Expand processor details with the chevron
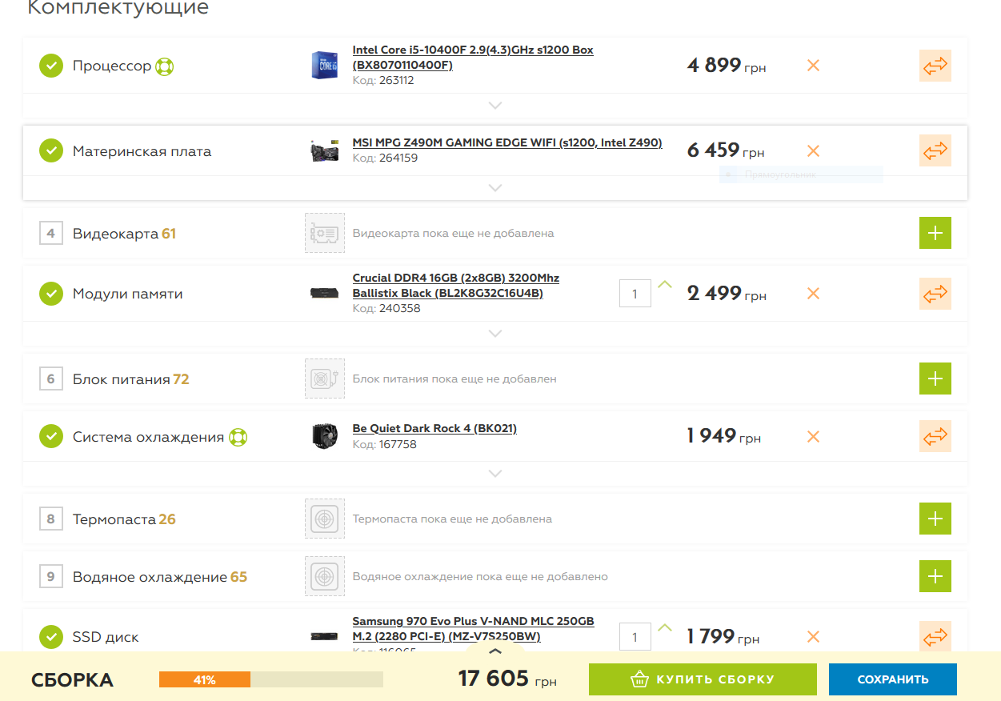The width and height of the screenshot is (1001, 701). (x=495, y=106)
